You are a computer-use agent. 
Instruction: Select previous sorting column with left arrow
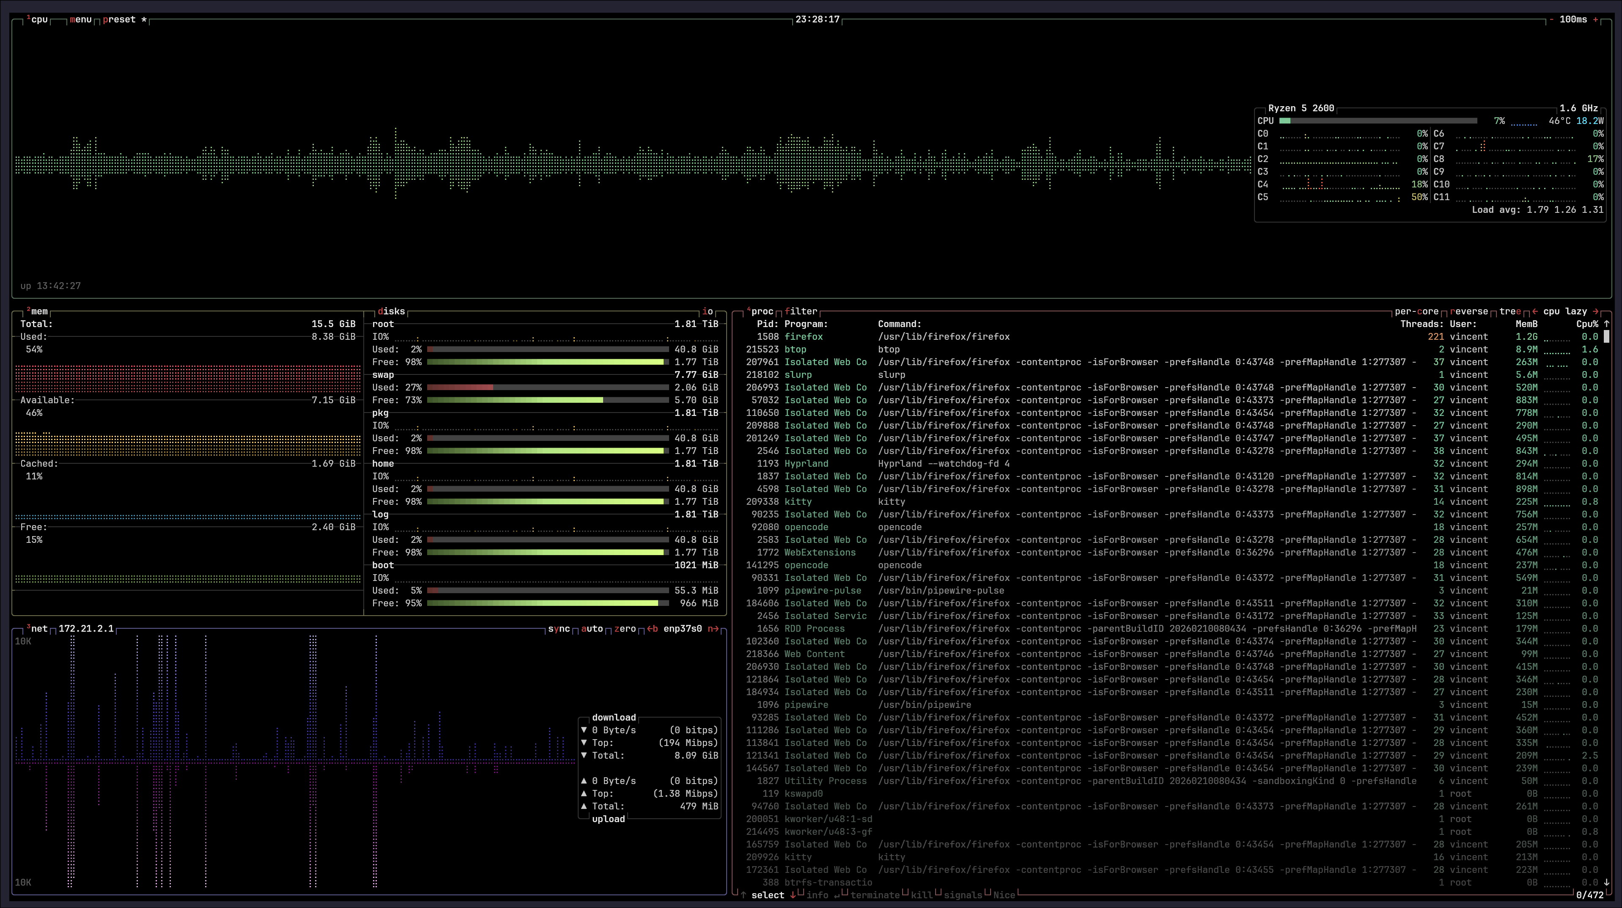coord(1535,311)
